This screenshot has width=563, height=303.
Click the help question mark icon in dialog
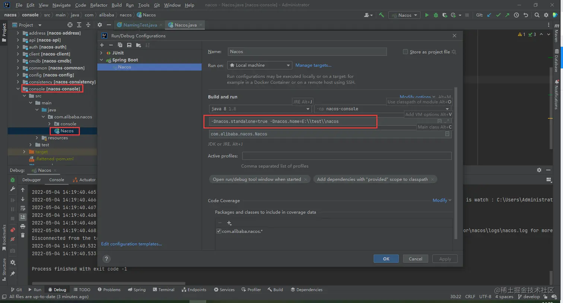[106, 259]
